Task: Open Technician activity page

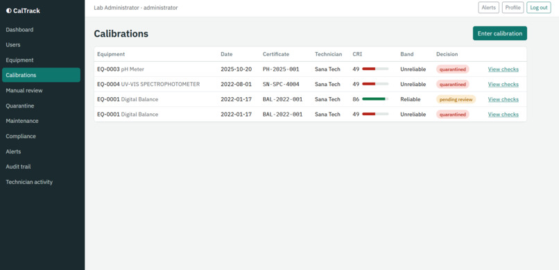Action: point(29,182)
